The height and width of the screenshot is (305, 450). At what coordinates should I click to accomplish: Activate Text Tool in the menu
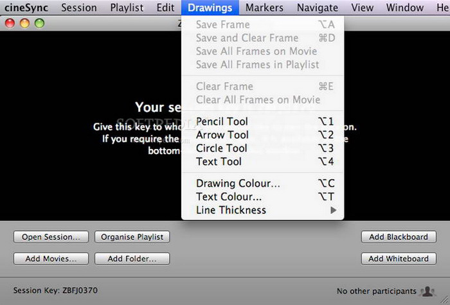[x=219, y=162]
